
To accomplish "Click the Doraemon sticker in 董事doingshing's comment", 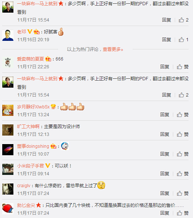I will [65, 146].
